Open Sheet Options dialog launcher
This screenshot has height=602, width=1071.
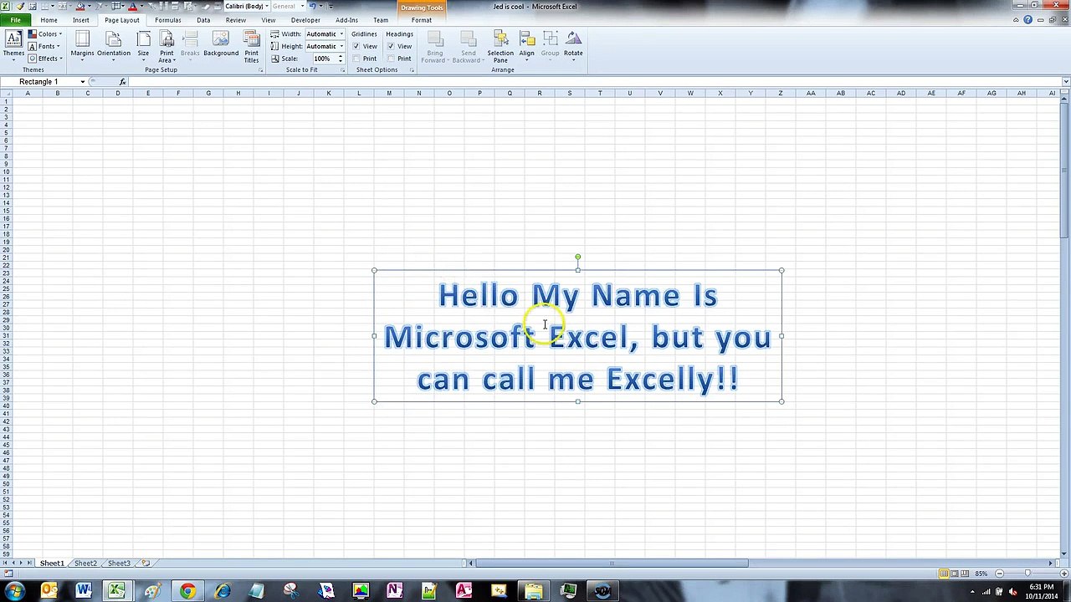pos(412,70)
